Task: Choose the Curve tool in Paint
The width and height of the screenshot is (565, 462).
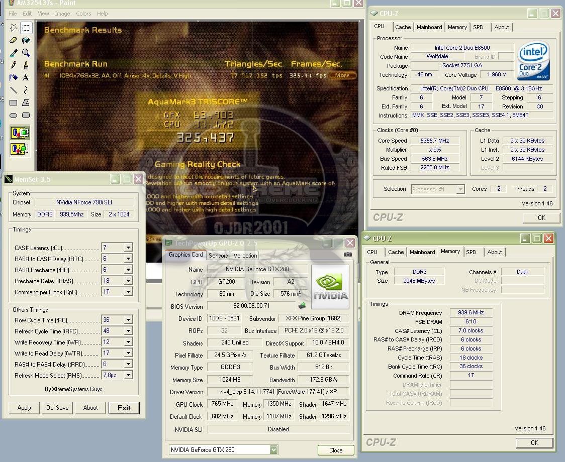Action: pyautogui.click(x=26, y=90)
